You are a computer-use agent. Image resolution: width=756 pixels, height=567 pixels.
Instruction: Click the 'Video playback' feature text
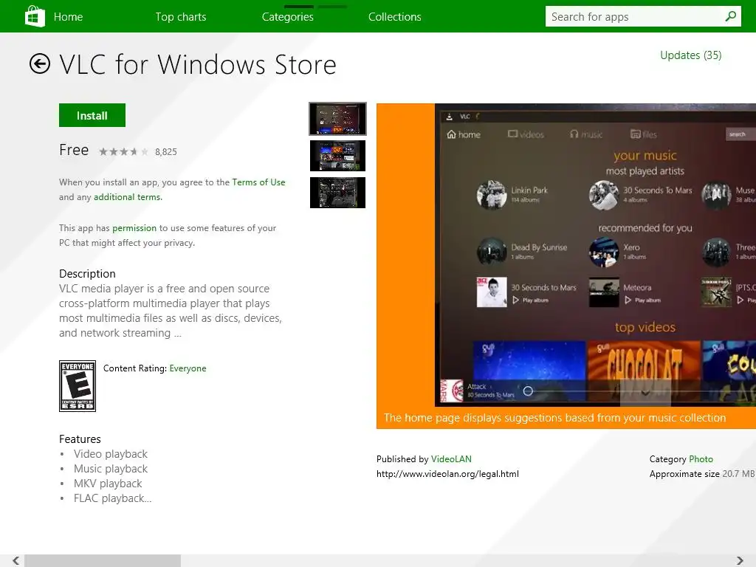pos(111,454)
